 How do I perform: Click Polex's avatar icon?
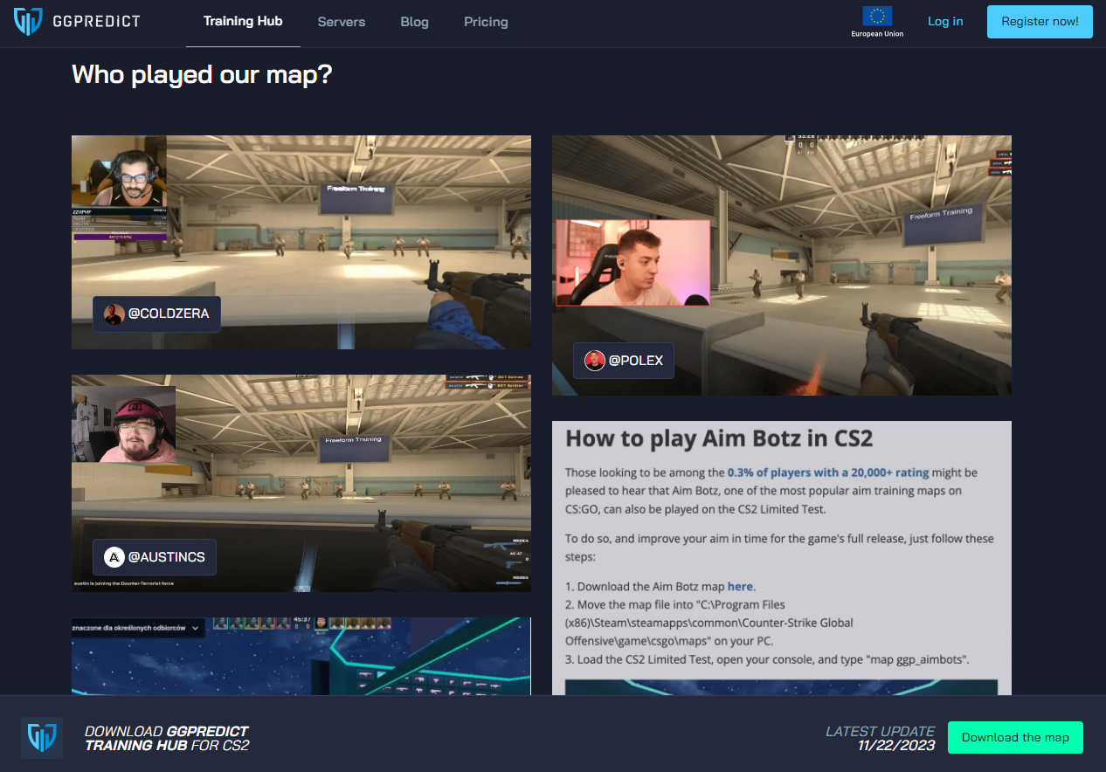(595, 360)
